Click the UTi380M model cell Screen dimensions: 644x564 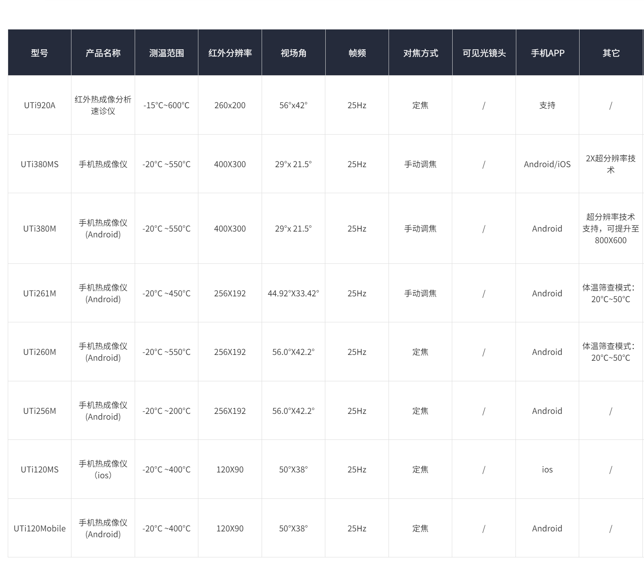[x=40, y=229]
